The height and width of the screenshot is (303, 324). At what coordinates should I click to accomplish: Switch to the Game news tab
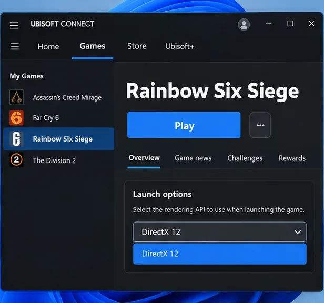click(193, 158)
